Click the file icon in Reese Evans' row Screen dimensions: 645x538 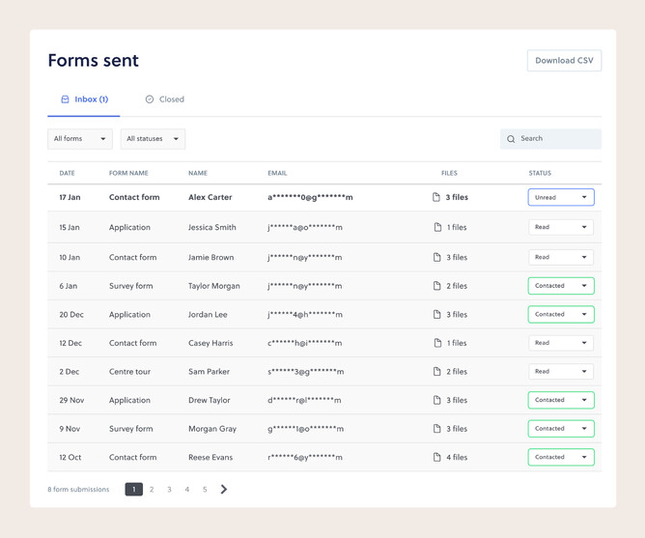[436, 458]
